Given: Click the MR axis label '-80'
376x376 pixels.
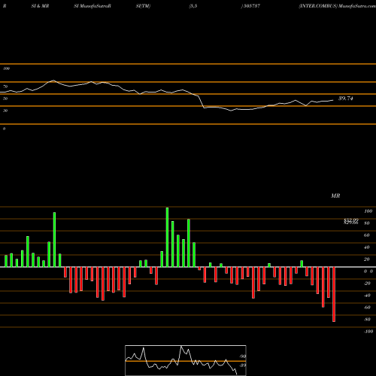Looking at the screenshot, I should [x=367, y=320].
